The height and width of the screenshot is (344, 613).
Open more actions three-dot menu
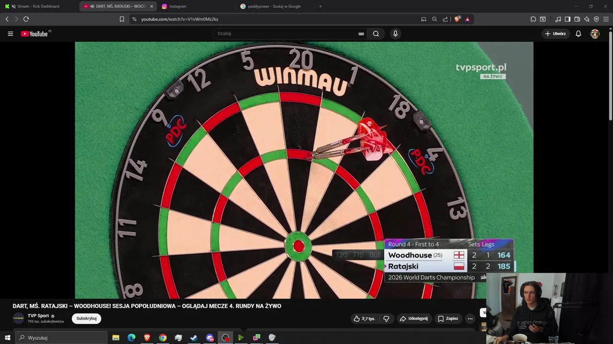[x=470, y=319]
